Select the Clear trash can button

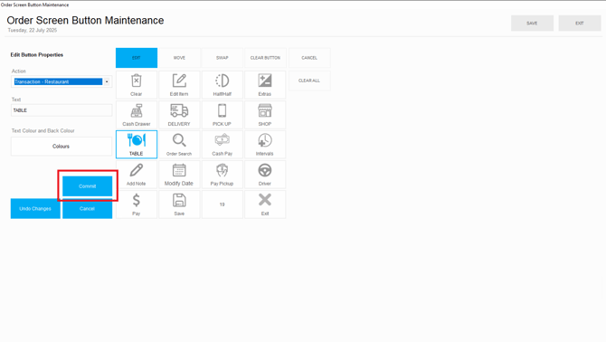pos(137,85)
